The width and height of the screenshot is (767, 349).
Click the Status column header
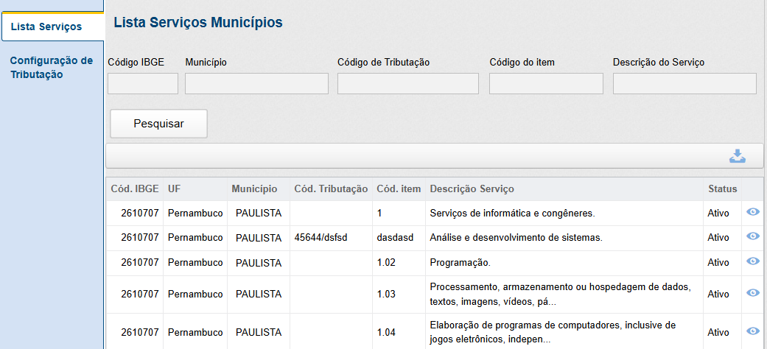coord(722,189)
